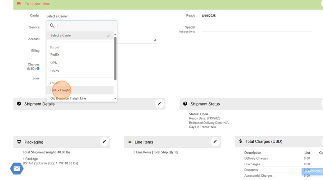This screenshot has width=323, height=180.
Task: Click the carrier list scroll up arrow
Action: 115,34
